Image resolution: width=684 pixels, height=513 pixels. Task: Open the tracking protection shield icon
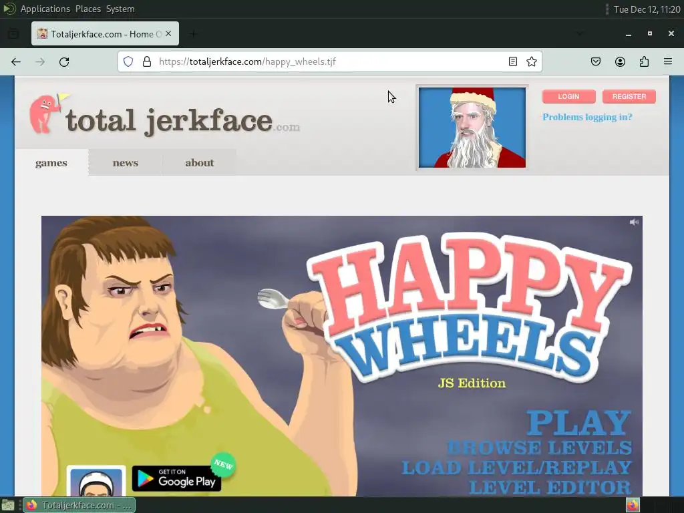128,61
